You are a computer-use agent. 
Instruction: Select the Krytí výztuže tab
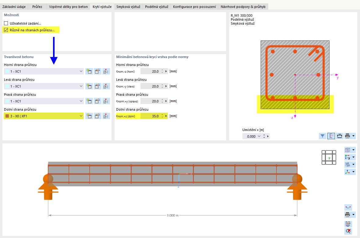[102, 7]
